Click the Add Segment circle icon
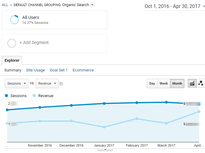Screen dimensions: 205x153 coord(12,43)
